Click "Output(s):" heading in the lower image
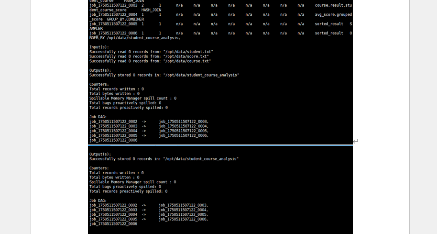437x234 pixels. coord(100,154)
